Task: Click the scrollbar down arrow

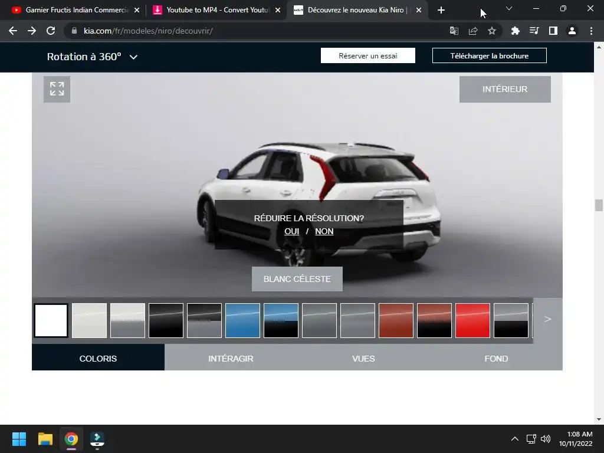Action: (x=599, y=419)
